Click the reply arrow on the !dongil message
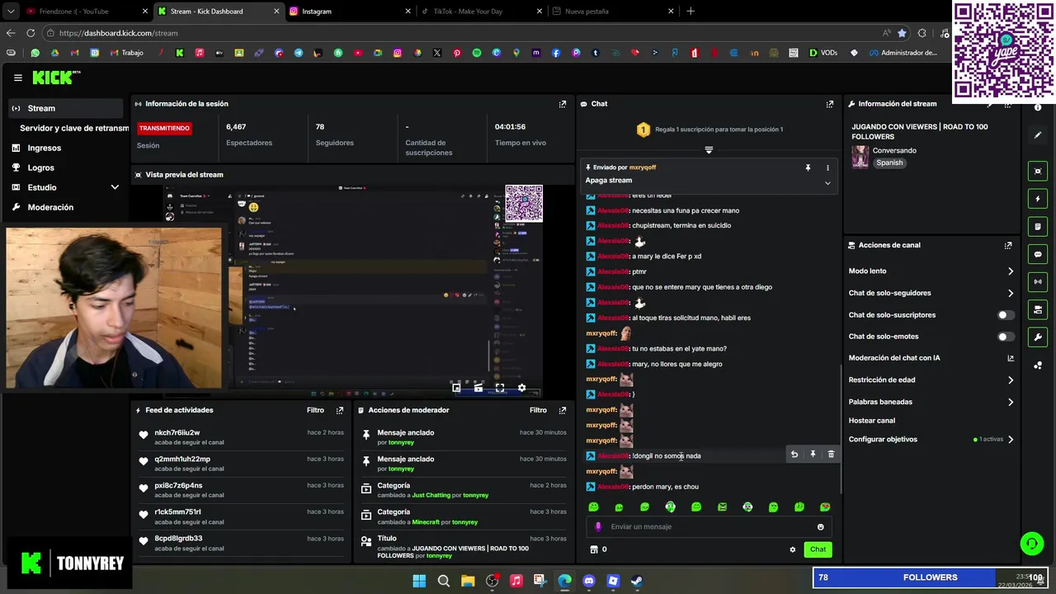1056x594 pixels. [x=794, y=455]
